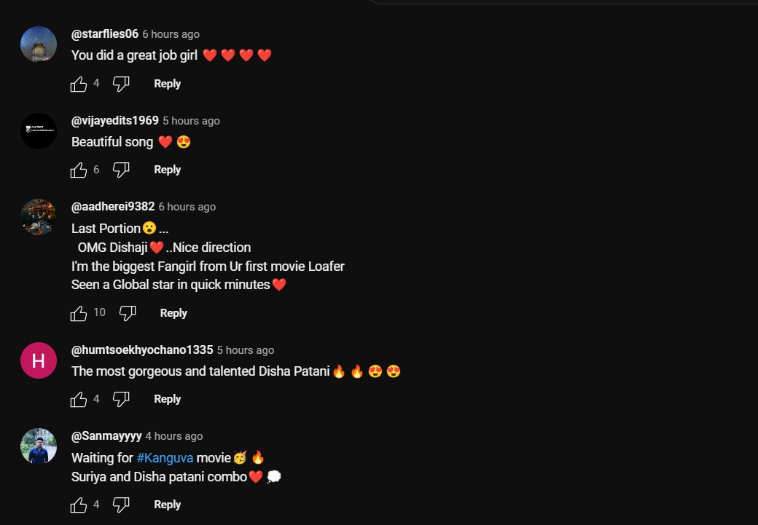Like the 'Beautiful song' comment

[x=79, y=170]
